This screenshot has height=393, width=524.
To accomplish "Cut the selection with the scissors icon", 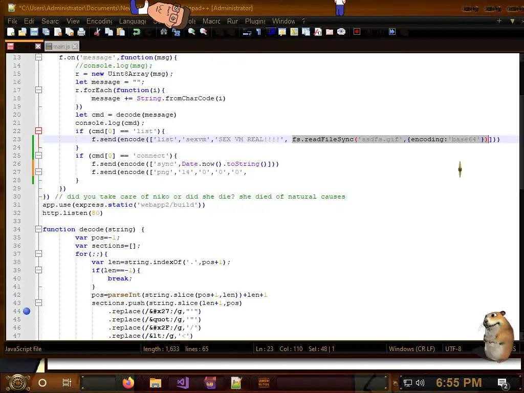I will coord(97,32).
